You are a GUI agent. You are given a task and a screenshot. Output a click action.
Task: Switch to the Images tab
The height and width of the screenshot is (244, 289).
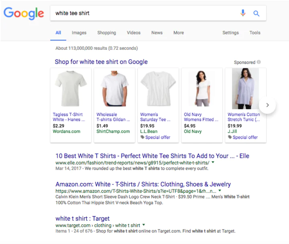pyautogui.click(x=79, y=33)
